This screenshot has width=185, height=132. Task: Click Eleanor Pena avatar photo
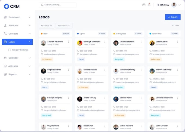[116, 99]
